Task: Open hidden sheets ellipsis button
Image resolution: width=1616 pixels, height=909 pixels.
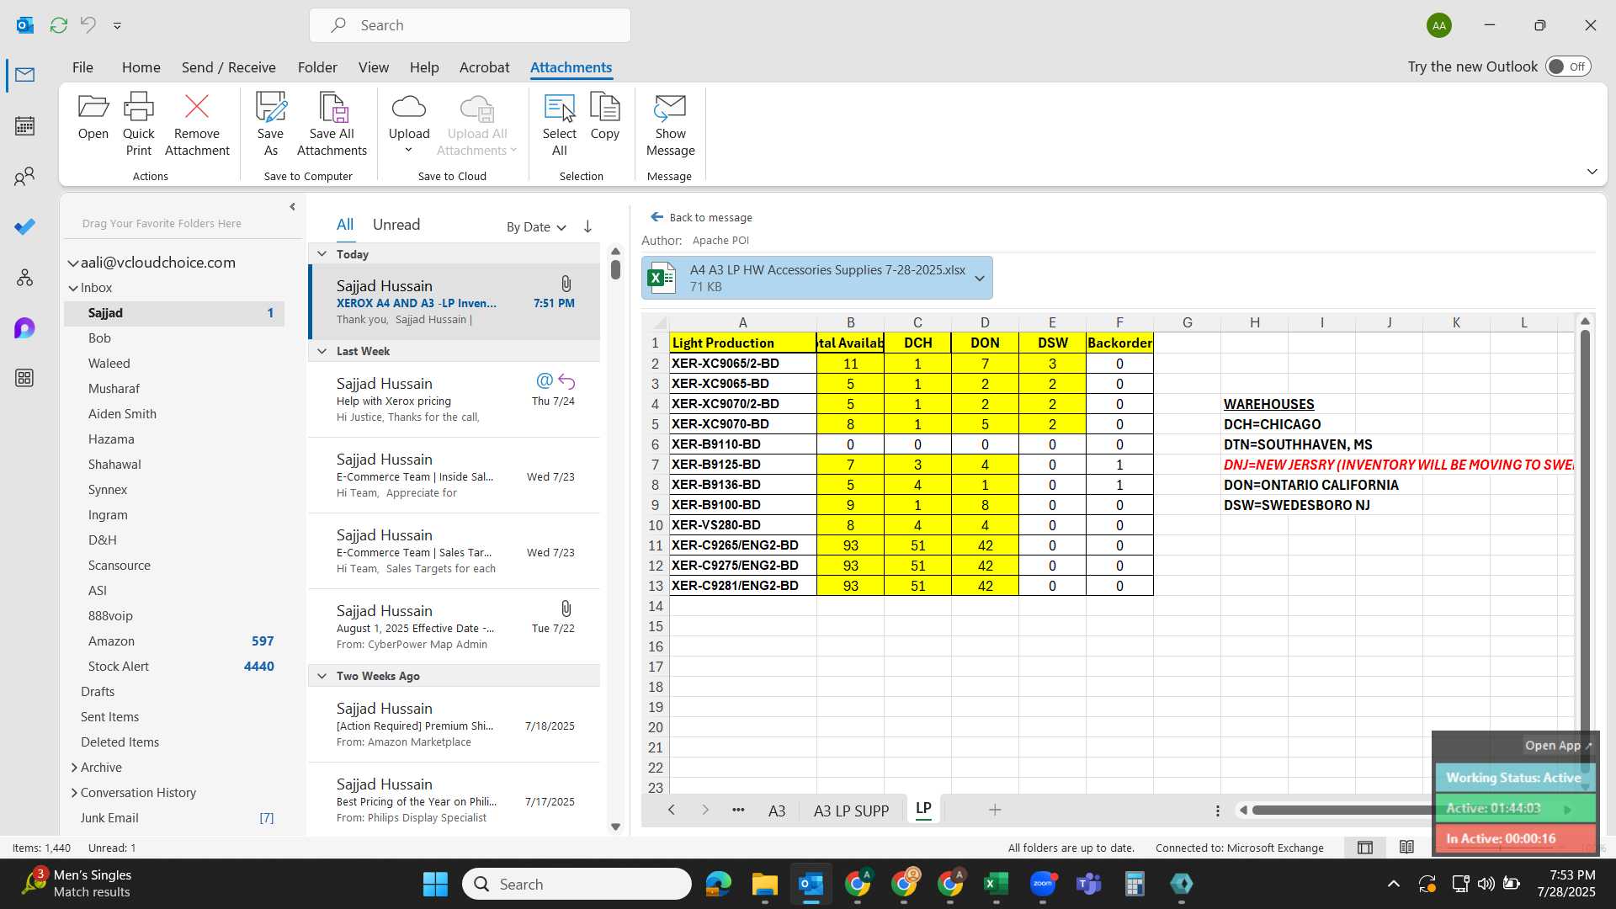Action: point(738,810)
